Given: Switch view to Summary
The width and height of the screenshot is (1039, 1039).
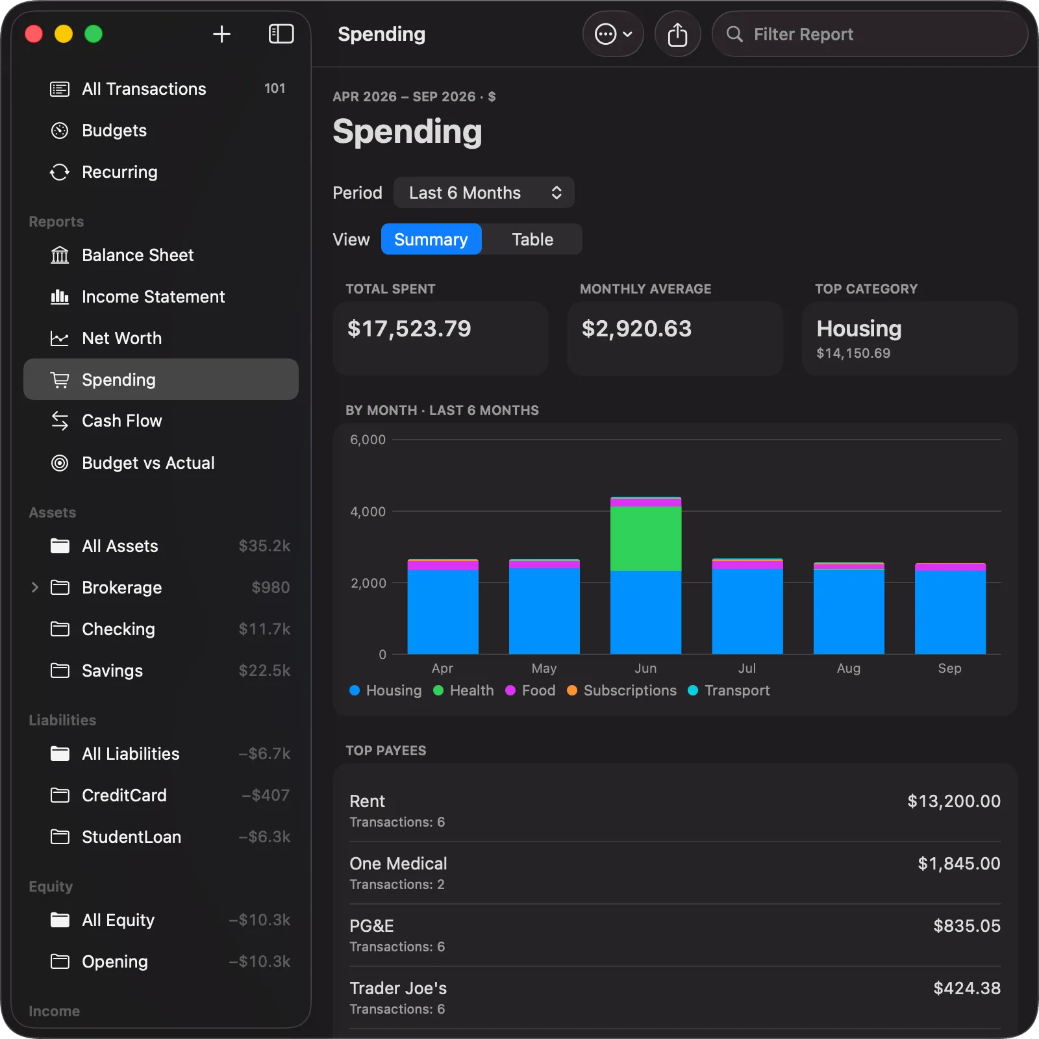Looking at the screenshot, I should pos(431,240).
